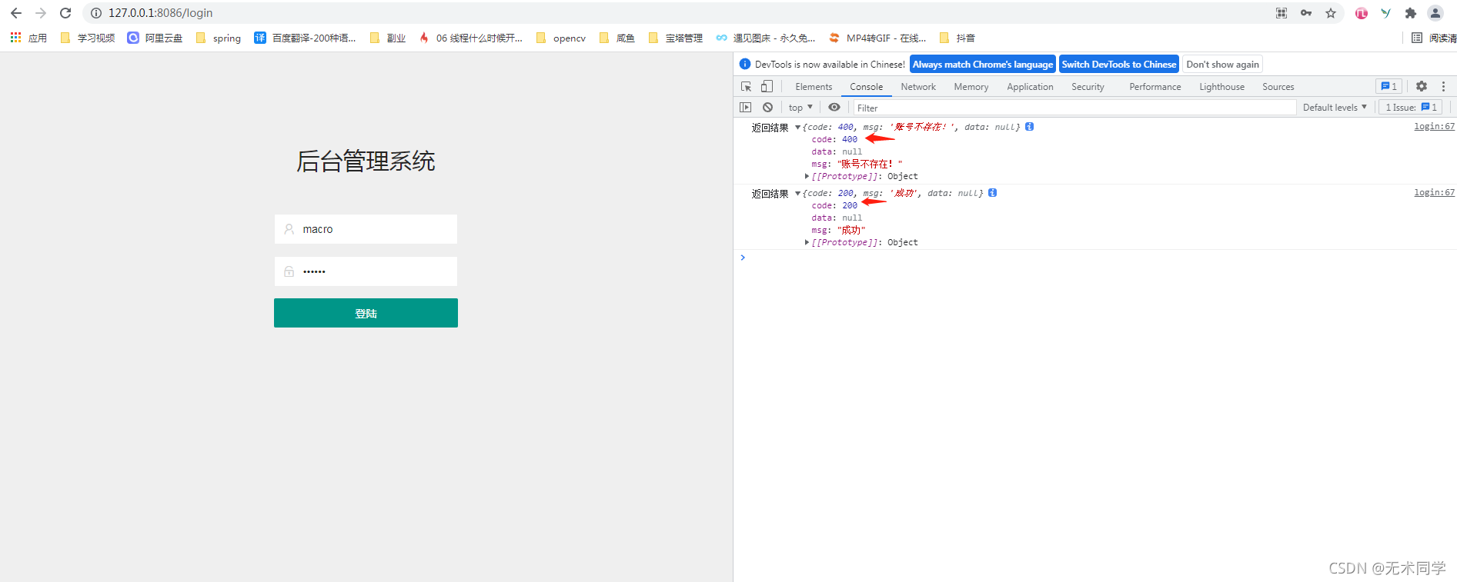Open login:67 source link for second log
This screenshot has width=1457, height=582.
[1434, 192]
